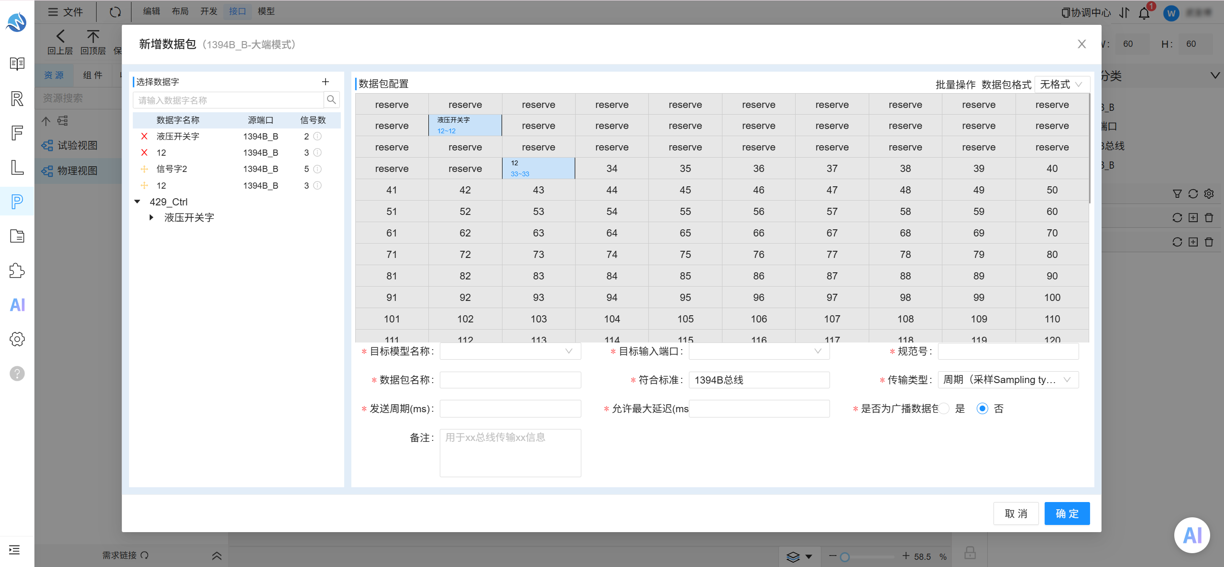Image resolution: width=1224 pixels, height=567 pixels.
Task: Click the 发送周期(ms) input field
Action: coord(510,408)
